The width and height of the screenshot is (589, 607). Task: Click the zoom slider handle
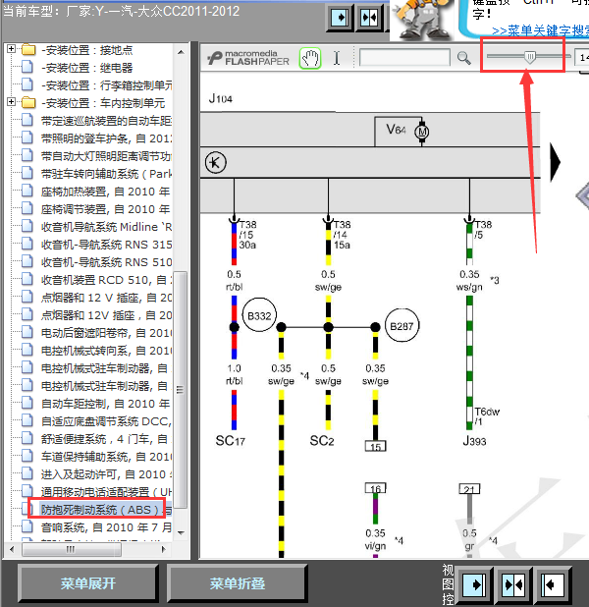[x=530, y=57]
